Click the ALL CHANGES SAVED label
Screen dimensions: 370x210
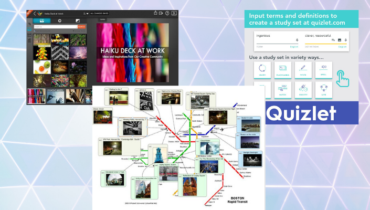click(x=99, y=14)
